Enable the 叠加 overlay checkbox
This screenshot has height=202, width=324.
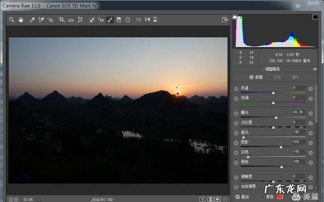pyautogui.click(x=237, y=197)
